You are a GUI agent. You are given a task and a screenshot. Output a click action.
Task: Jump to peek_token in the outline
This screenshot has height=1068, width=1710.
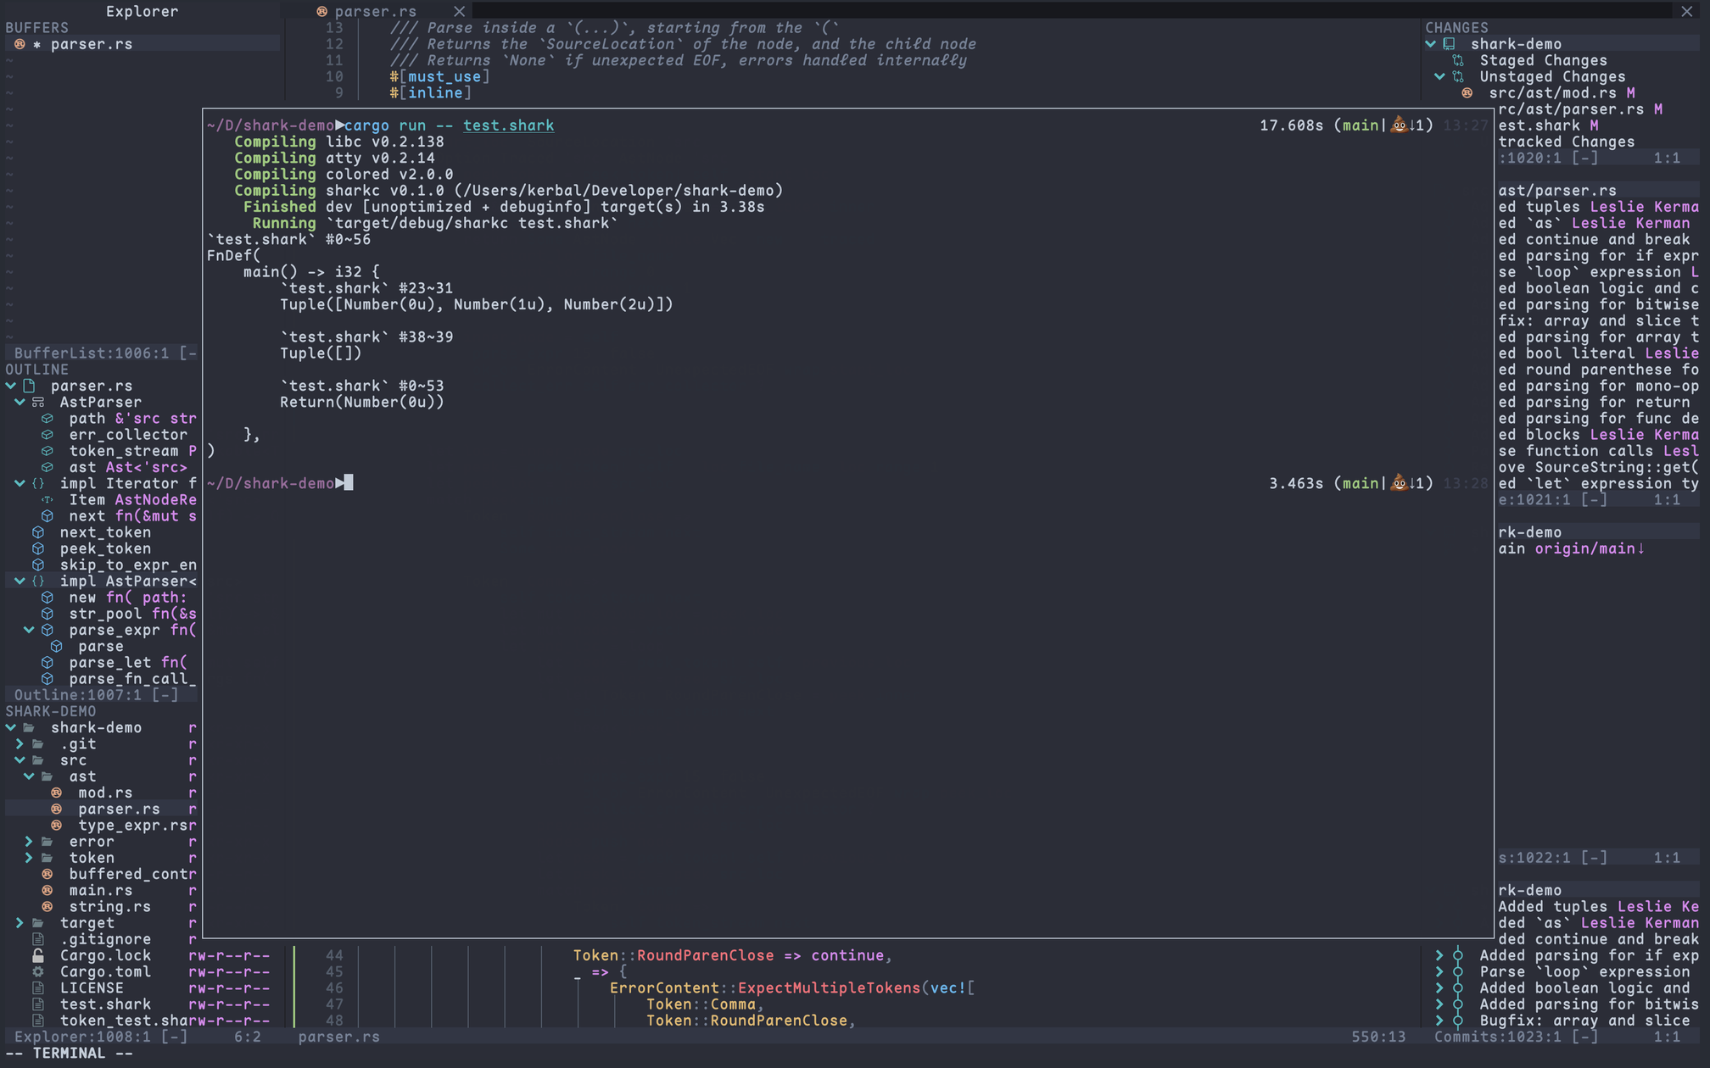(105, 548)
